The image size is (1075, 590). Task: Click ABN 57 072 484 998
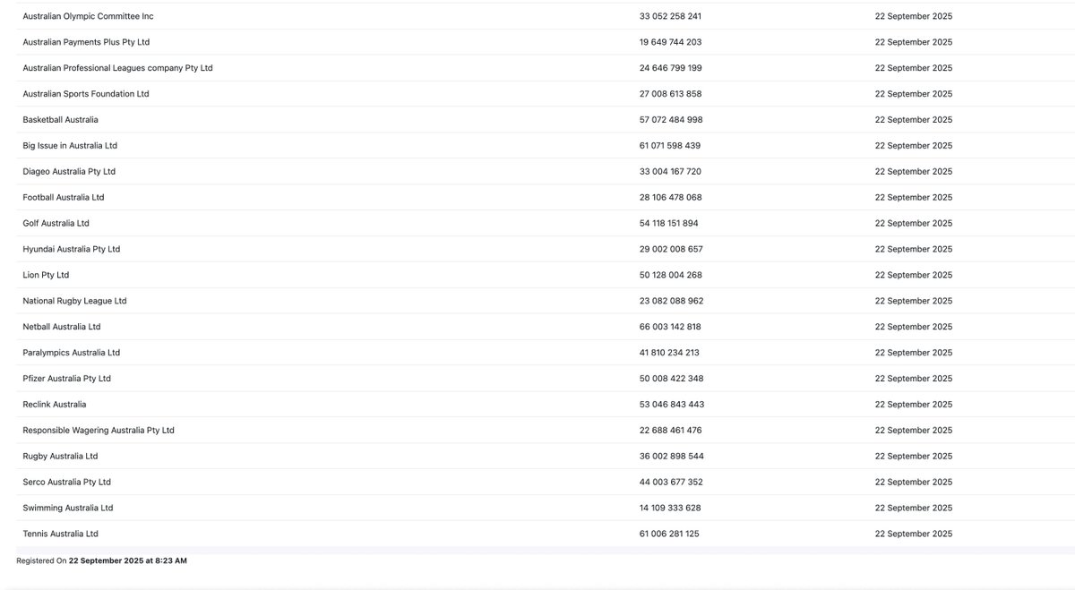[x=671, y=120]
